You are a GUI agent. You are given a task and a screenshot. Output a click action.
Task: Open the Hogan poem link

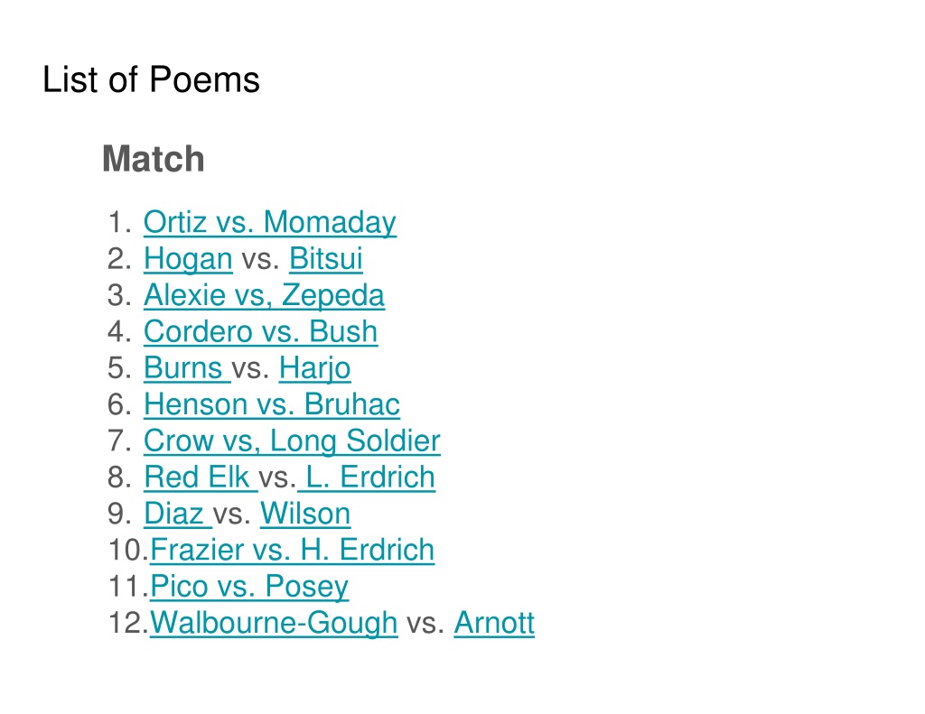pyautogui.click(x=188, y=259)
